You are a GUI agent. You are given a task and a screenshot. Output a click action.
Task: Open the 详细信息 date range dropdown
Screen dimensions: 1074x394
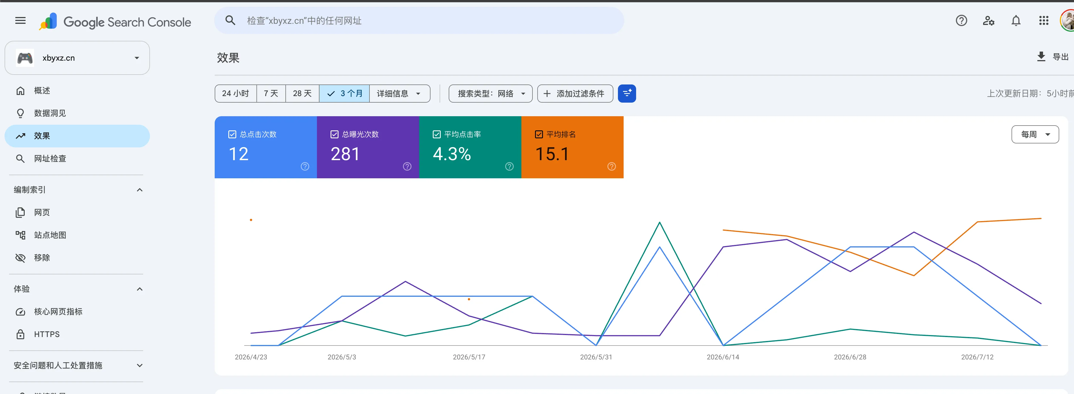[x=400, y=93]
